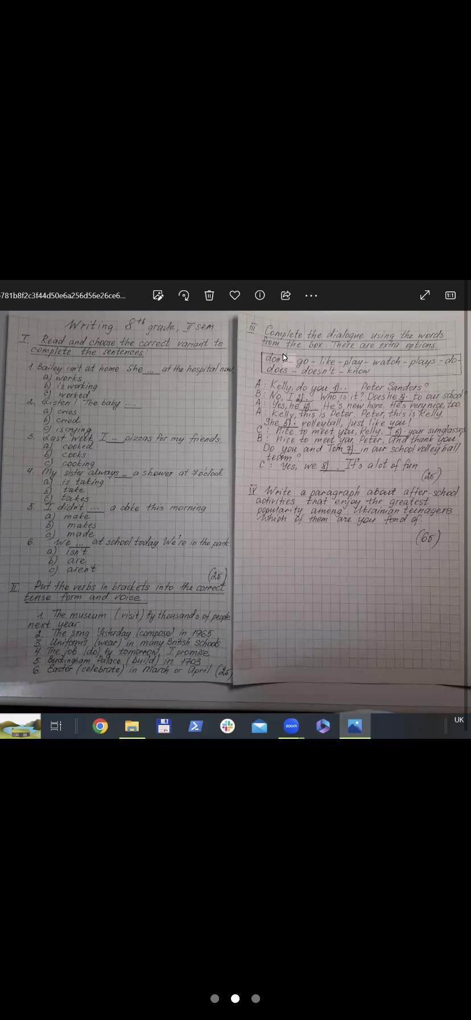Image resolution: width=471 pixels, height=1020 pixels.
Task: Show file info with the info icon
Action: (260, 295)
